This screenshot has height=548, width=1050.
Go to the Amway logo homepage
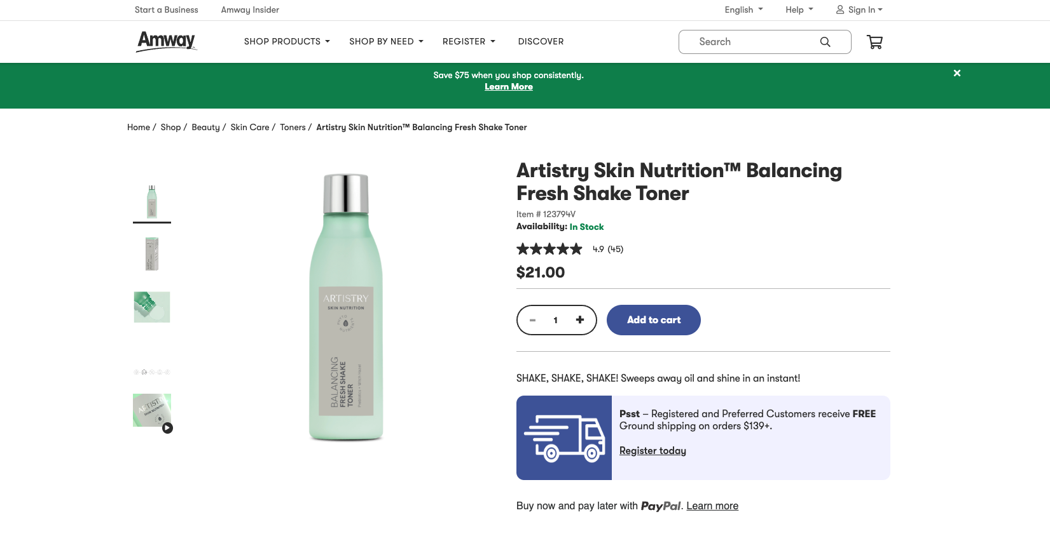167,41
